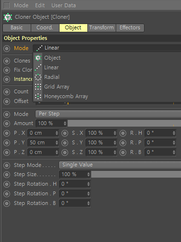This screenshot has width=181, height=242.
Task: Click the P . Y field stepper arrows
Action: coord(57,142)
